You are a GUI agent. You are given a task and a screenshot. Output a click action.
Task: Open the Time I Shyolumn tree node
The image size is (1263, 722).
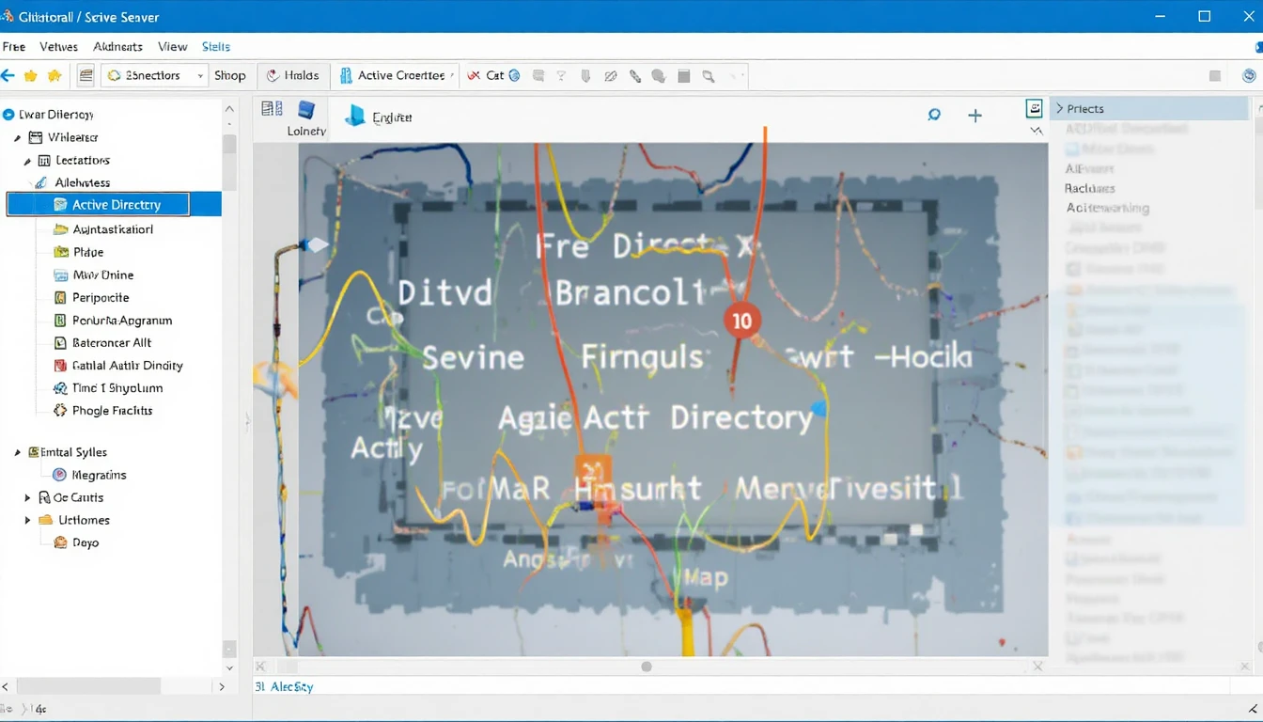117,388
